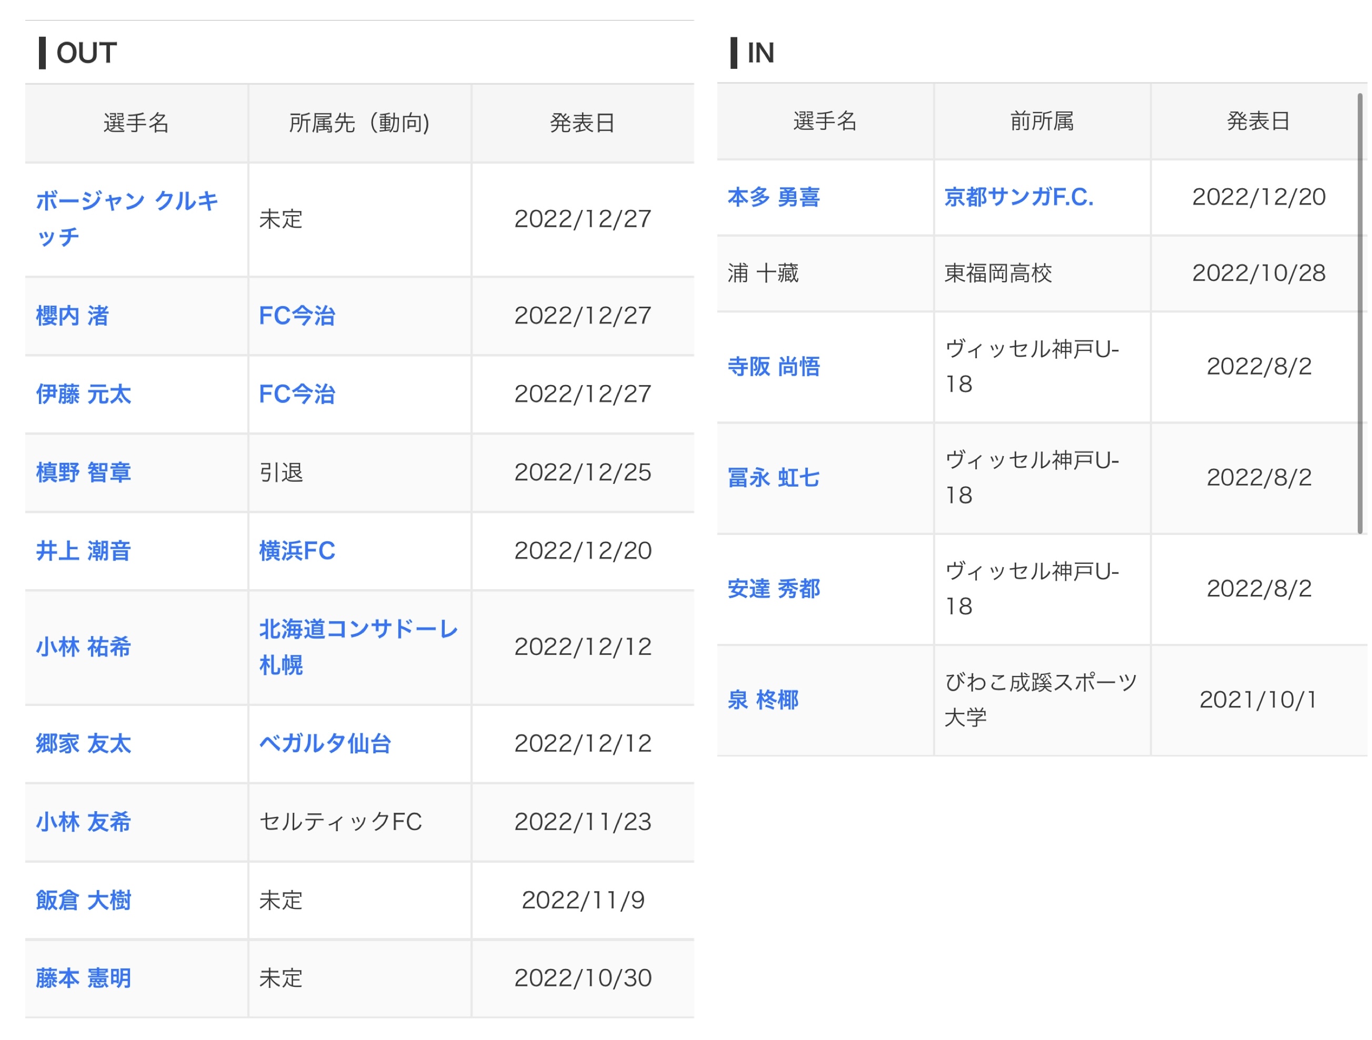The image size is (1372, 1040).
Task: Click player name 櫻内 渚
Action: (73, 316)
